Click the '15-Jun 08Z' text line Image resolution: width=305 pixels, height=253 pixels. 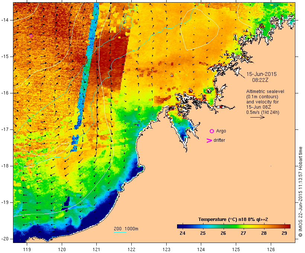coord(259,107)
